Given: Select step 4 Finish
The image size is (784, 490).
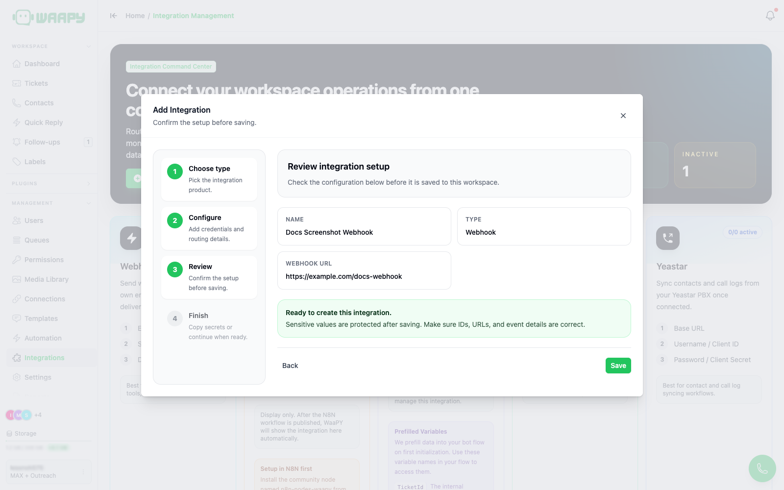Looking at the screenshot, I should click(209, 326).
